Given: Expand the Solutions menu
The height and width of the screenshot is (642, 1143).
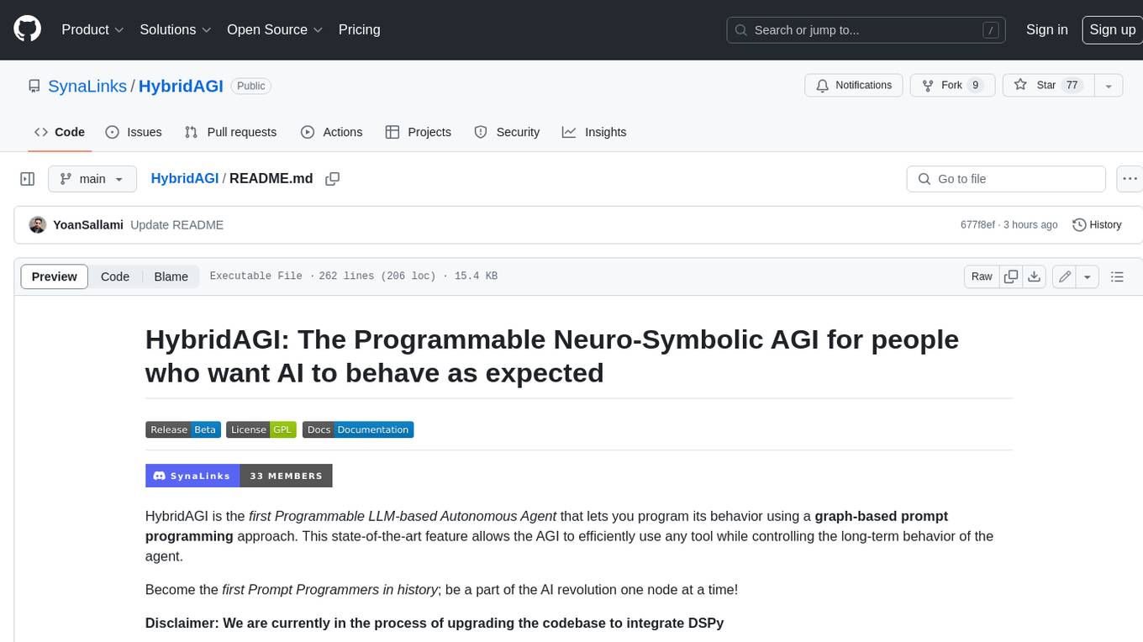Looking at the screenshot, I should tap(176, 29).
